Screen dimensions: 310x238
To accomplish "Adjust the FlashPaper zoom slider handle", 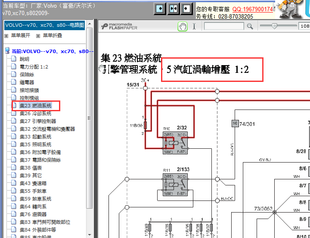I will 274,26.
